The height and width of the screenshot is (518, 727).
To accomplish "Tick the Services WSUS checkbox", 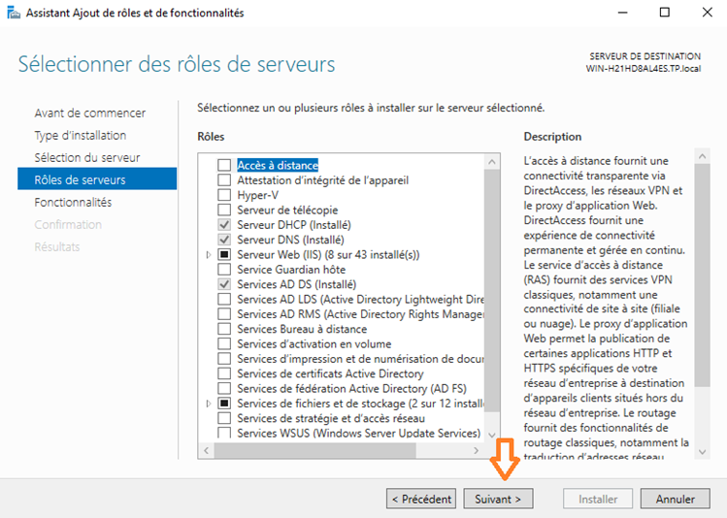I will [x=224, y=433].
